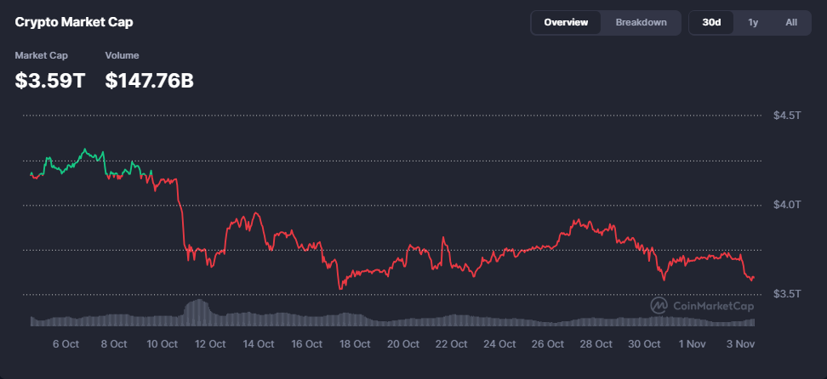
Task: Switch to the Overview tab
Action: [566, 22]
